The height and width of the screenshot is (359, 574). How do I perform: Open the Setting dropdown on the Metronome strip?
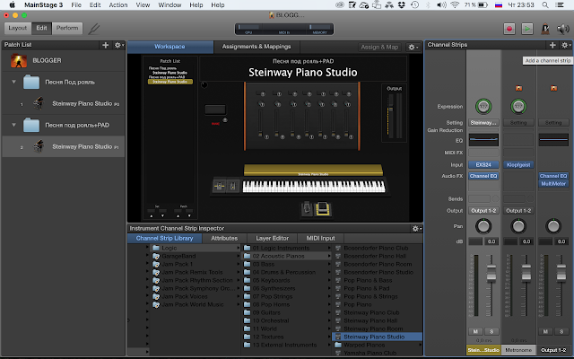(x=517, y=122)
